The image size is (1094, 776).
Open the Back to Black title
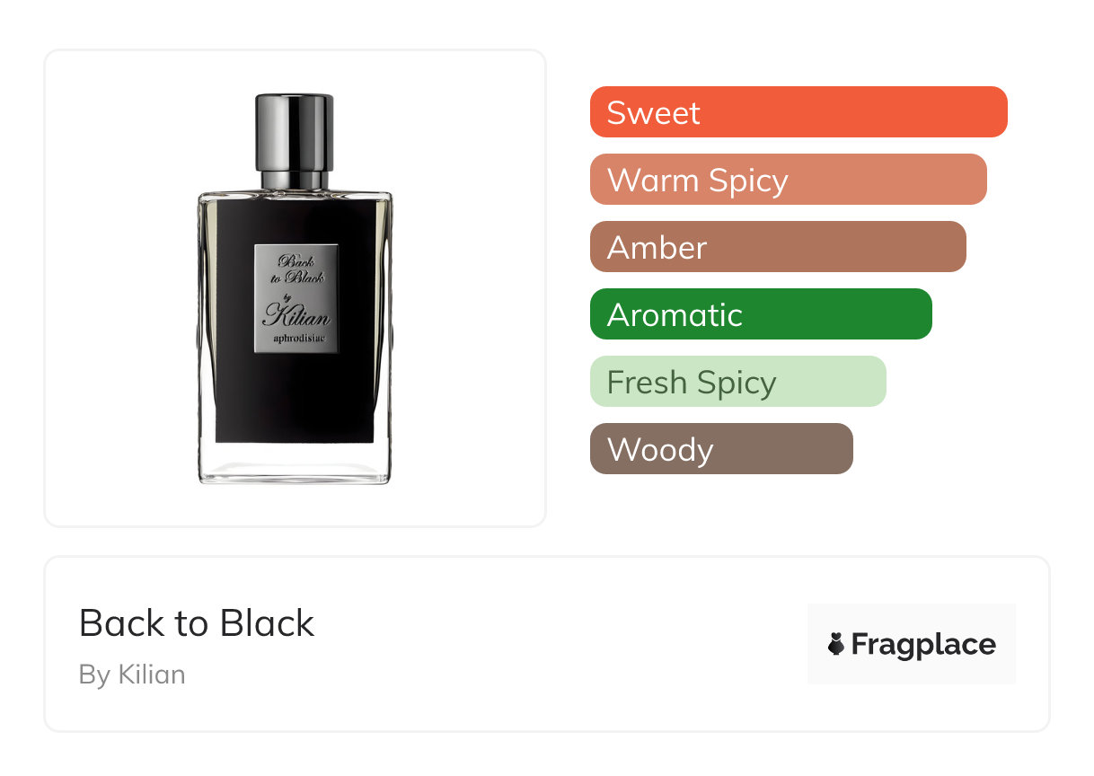197,623
